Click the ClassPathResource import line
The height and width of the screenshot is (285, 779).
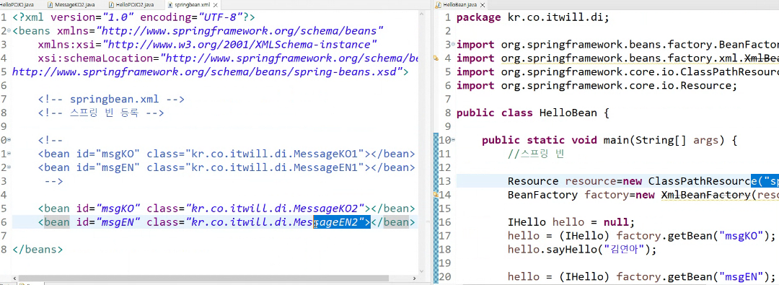click(x=617, y=72)
